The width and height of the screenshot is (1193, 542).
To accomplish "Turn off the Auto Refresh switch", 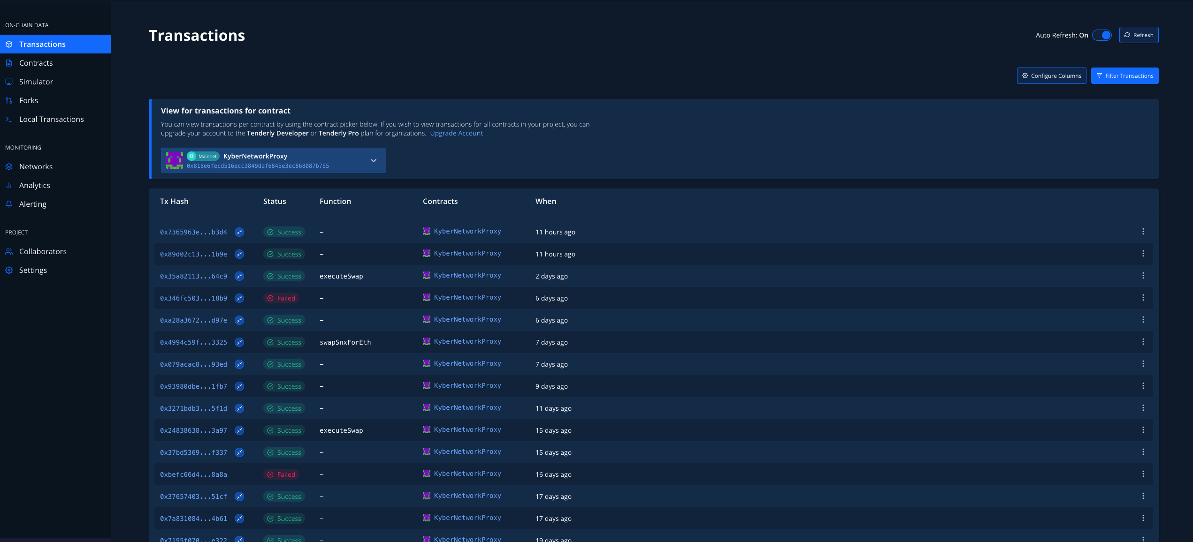I will [x=1102, y=35].
